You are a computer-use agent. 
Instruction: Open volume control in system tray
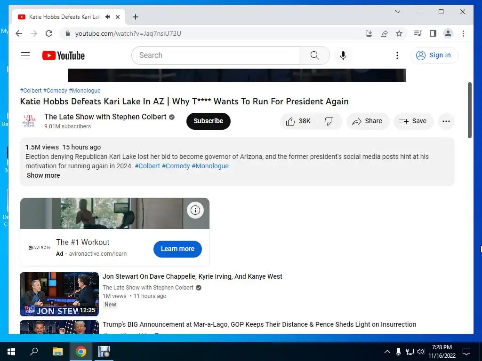click(421, 352)
